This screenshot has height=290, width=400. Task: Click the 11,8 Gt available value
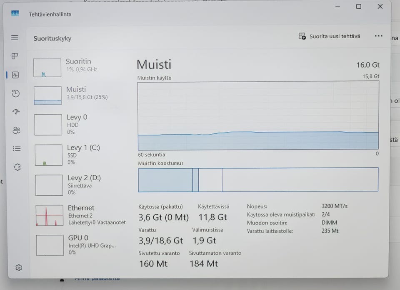213,217
